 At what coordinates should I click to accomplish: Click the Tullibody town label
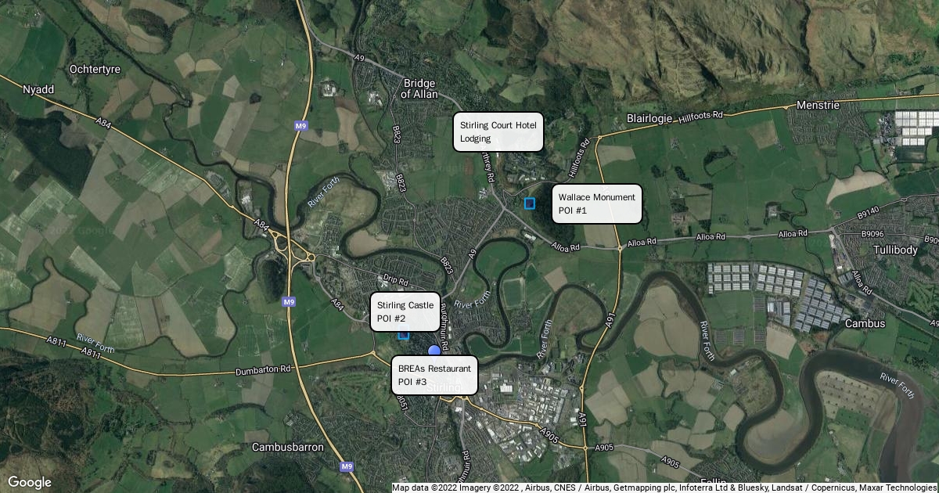tap(897, 250)
